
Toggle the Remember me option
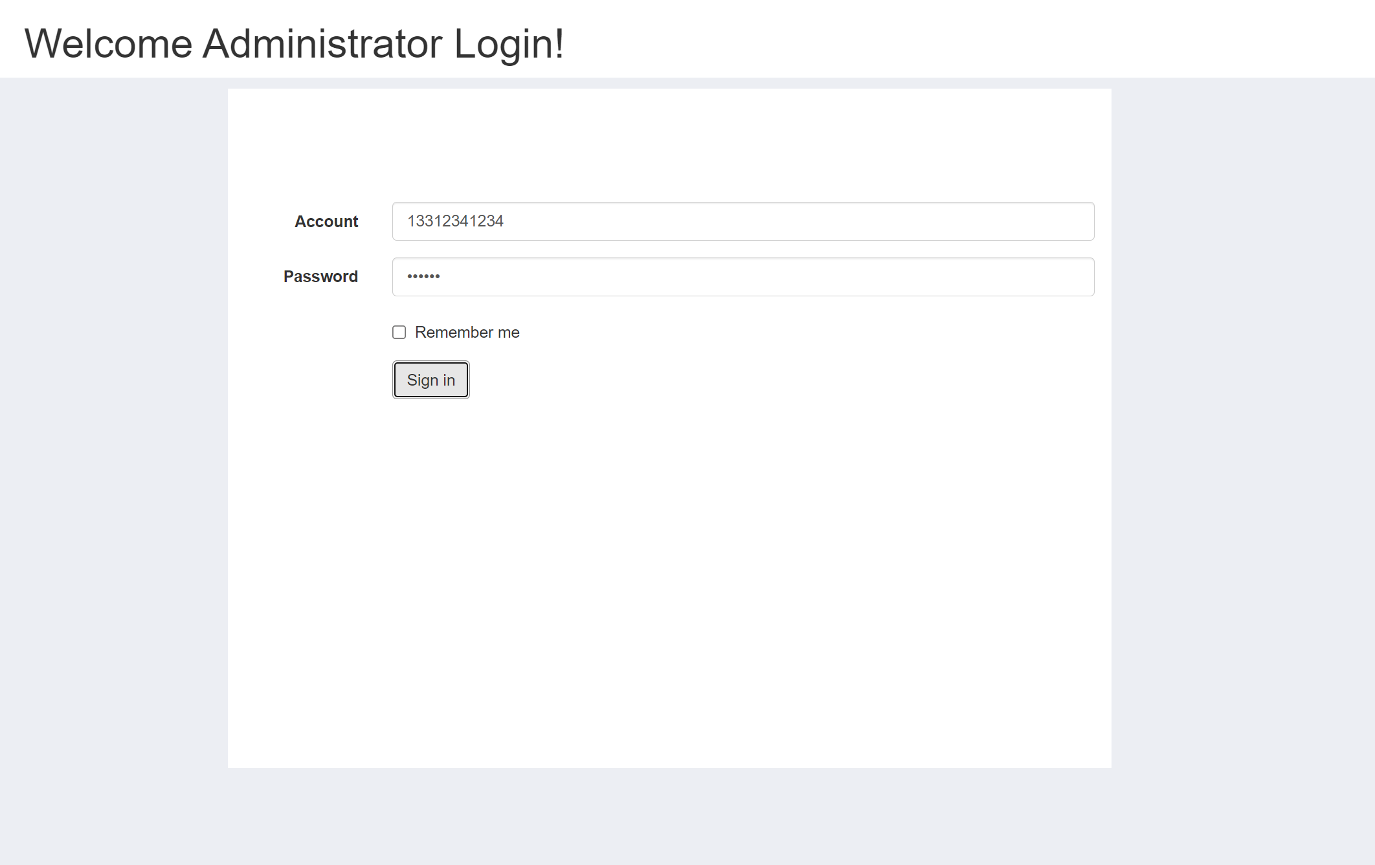[399, 333]
